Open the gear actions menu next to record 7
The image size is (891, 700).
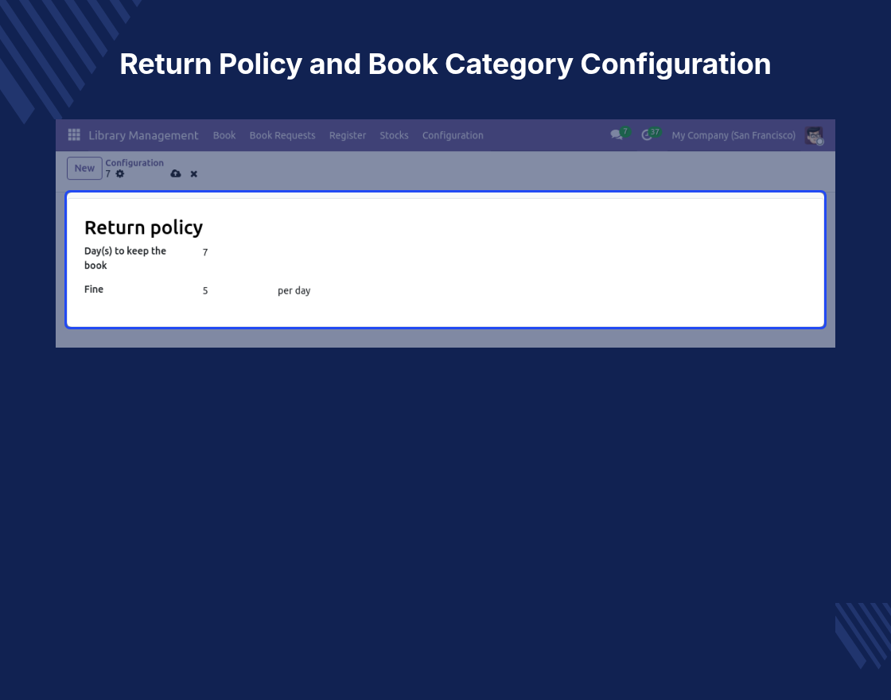pos(120,174)
